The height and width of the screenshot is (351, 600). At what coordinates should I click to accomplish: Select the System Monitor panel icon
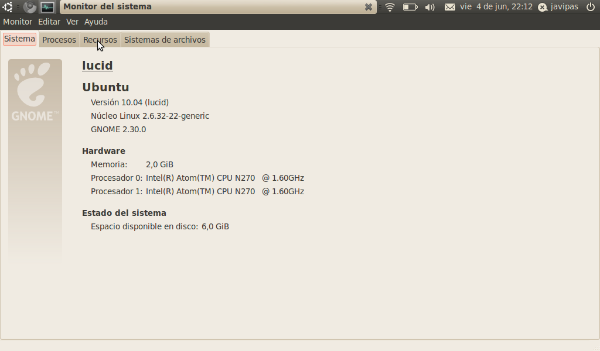[x=47, y=7]
